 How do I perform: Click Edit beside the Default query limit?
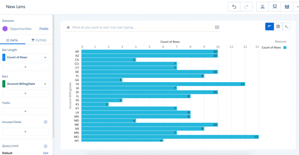(45, 153)
